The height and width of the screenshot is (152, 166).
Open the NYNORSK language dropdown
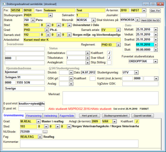(x=137, y=20)
